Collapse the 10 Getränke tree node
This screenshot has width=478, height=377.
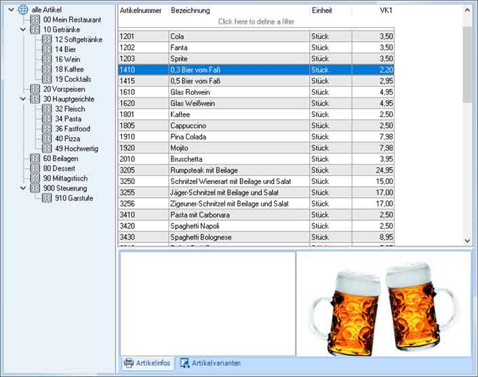click(x=23, y=30)
